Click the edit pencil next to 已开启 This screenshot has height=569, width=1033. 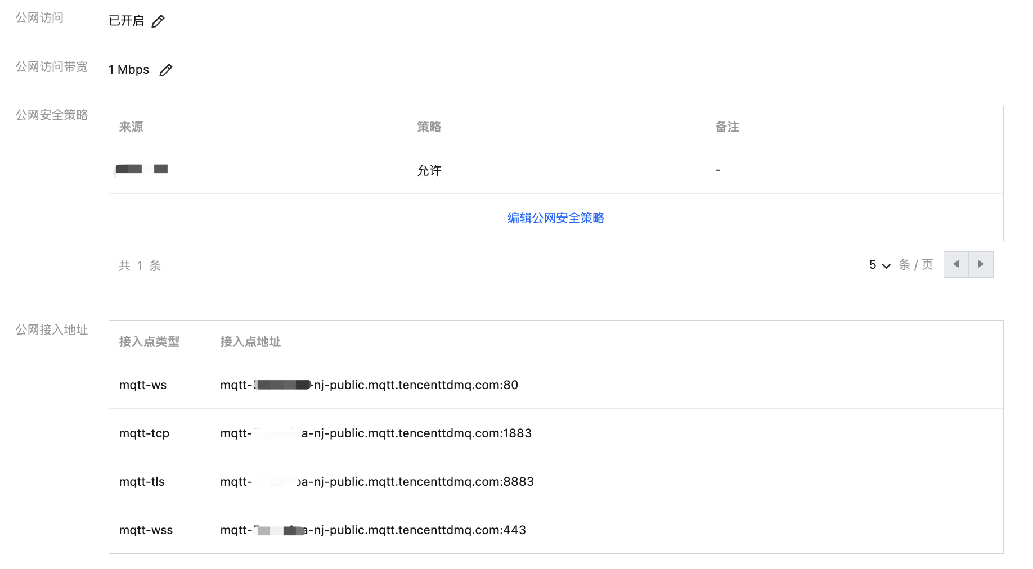click(x=158, y=21)
